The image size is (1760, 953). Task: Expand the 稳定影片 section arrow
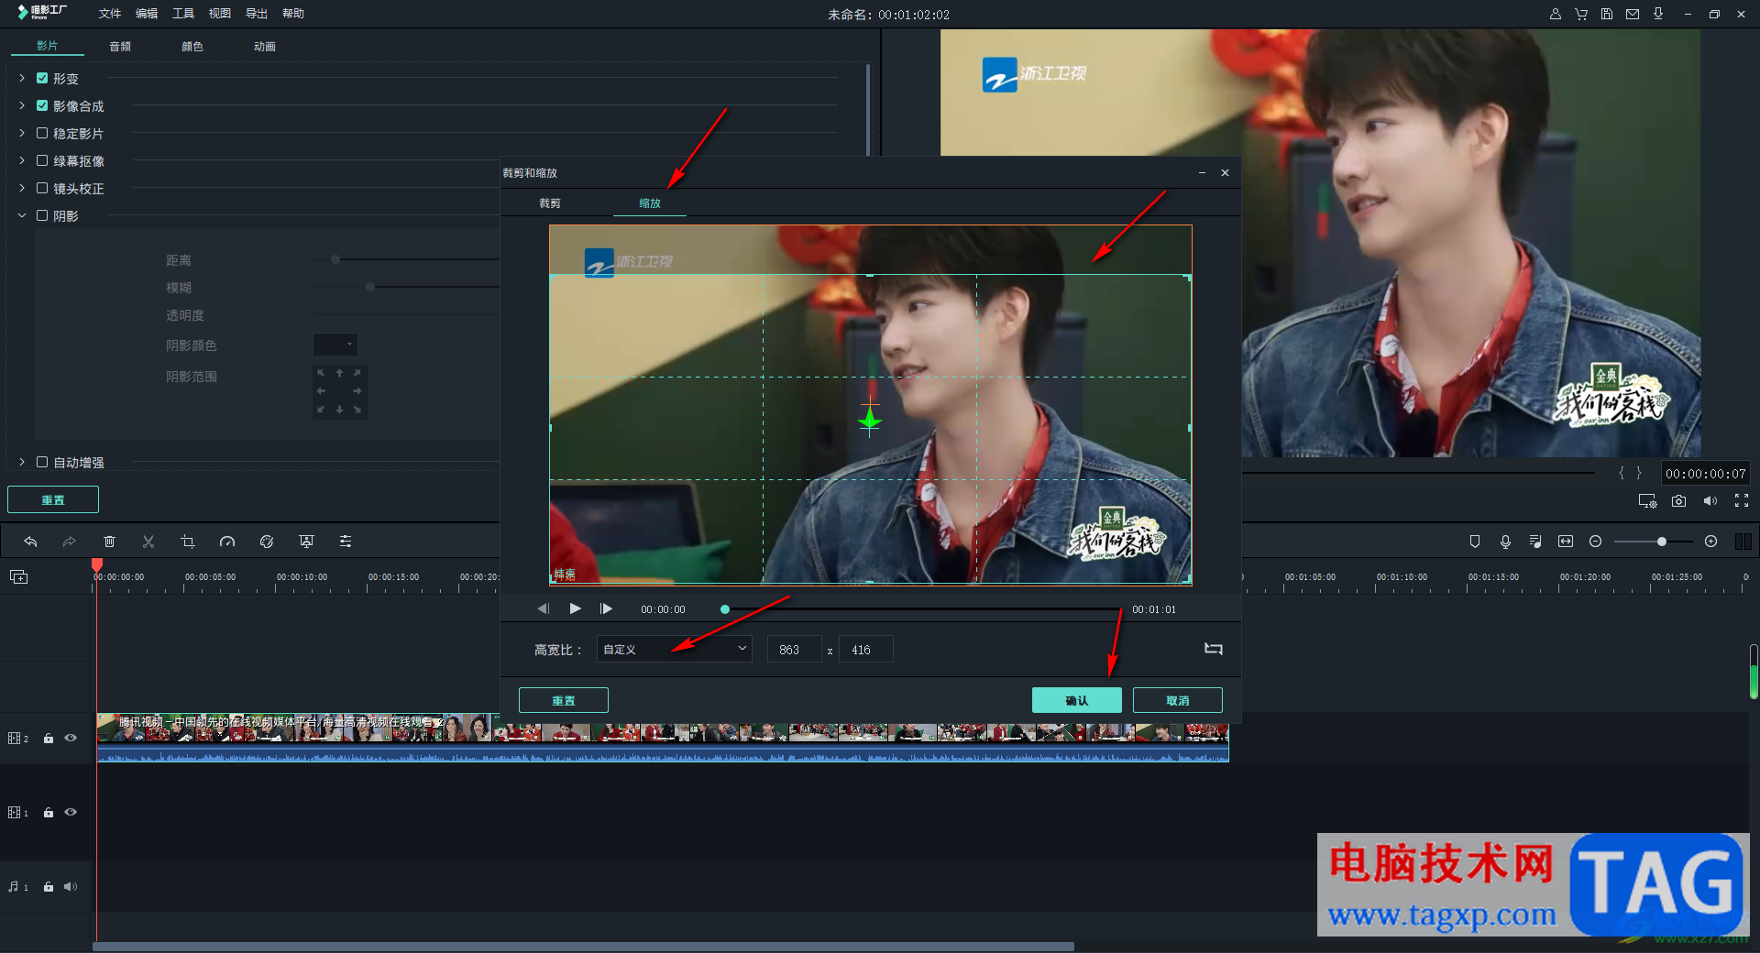point(22,133)
